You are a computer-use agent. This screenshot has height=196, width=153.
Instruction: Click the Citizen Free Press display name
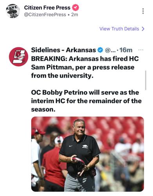47,8
